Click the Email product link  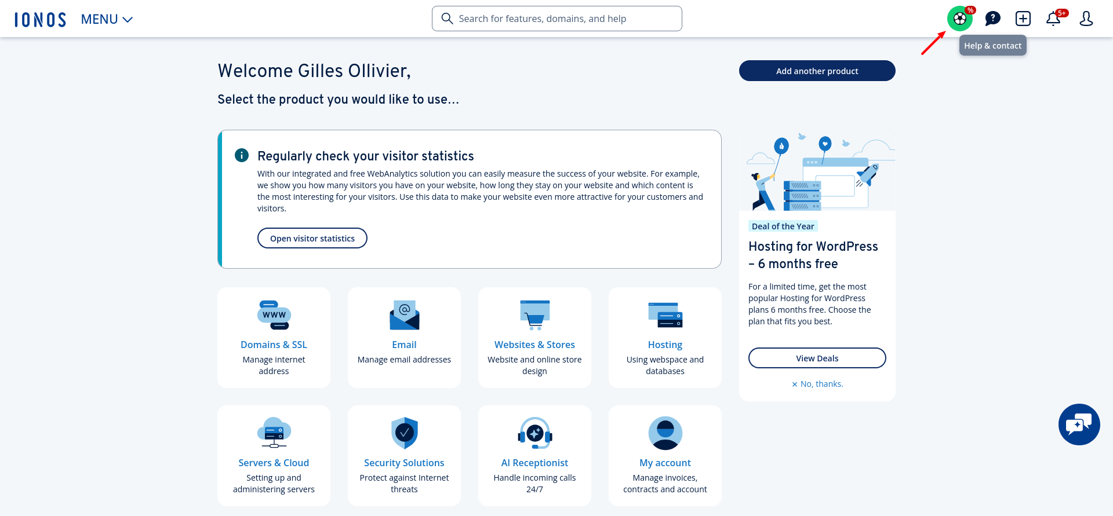coord(404,345)
